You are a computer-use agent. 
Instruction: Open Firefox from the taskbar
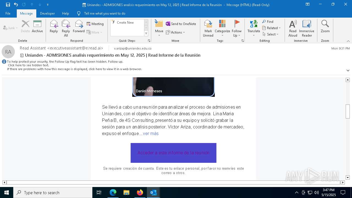(x=140, y=193)
